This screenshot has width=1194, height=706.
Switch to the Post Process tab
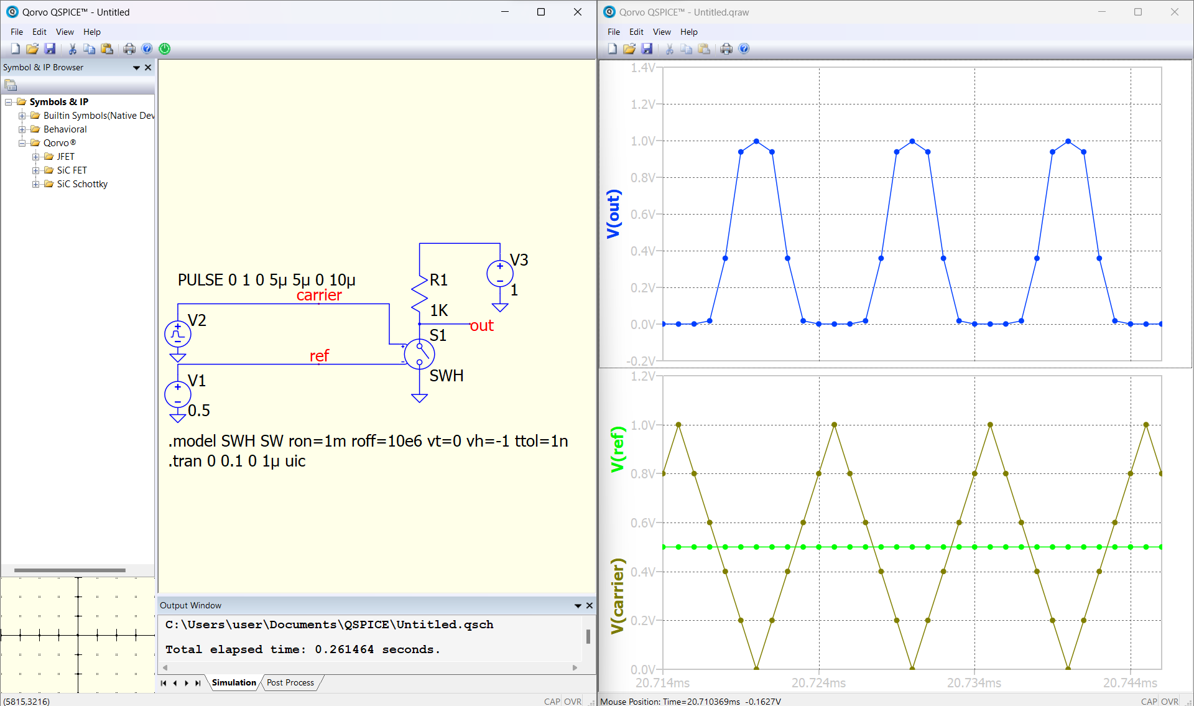[290, 683]
